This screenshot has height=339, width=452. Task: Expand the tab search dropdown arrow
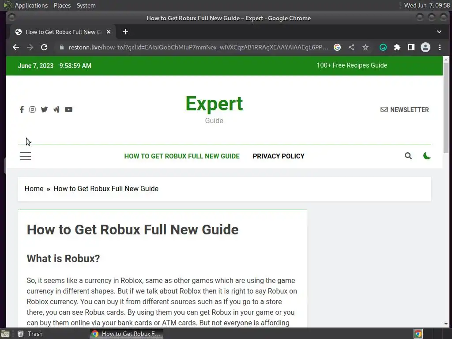[x=439, y=32]
